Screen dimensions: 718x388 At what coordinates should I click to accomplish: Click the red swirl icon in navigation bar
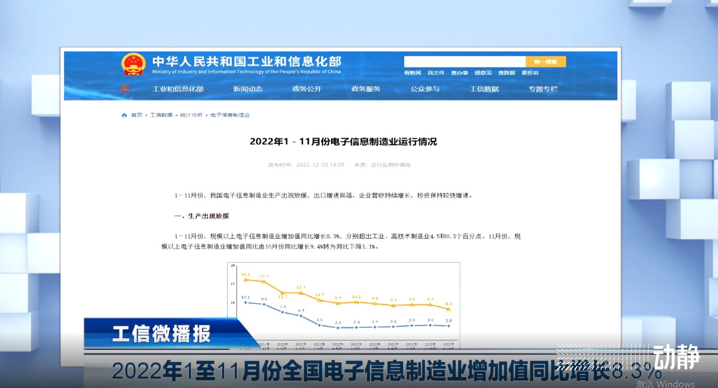tap(126, 89)
